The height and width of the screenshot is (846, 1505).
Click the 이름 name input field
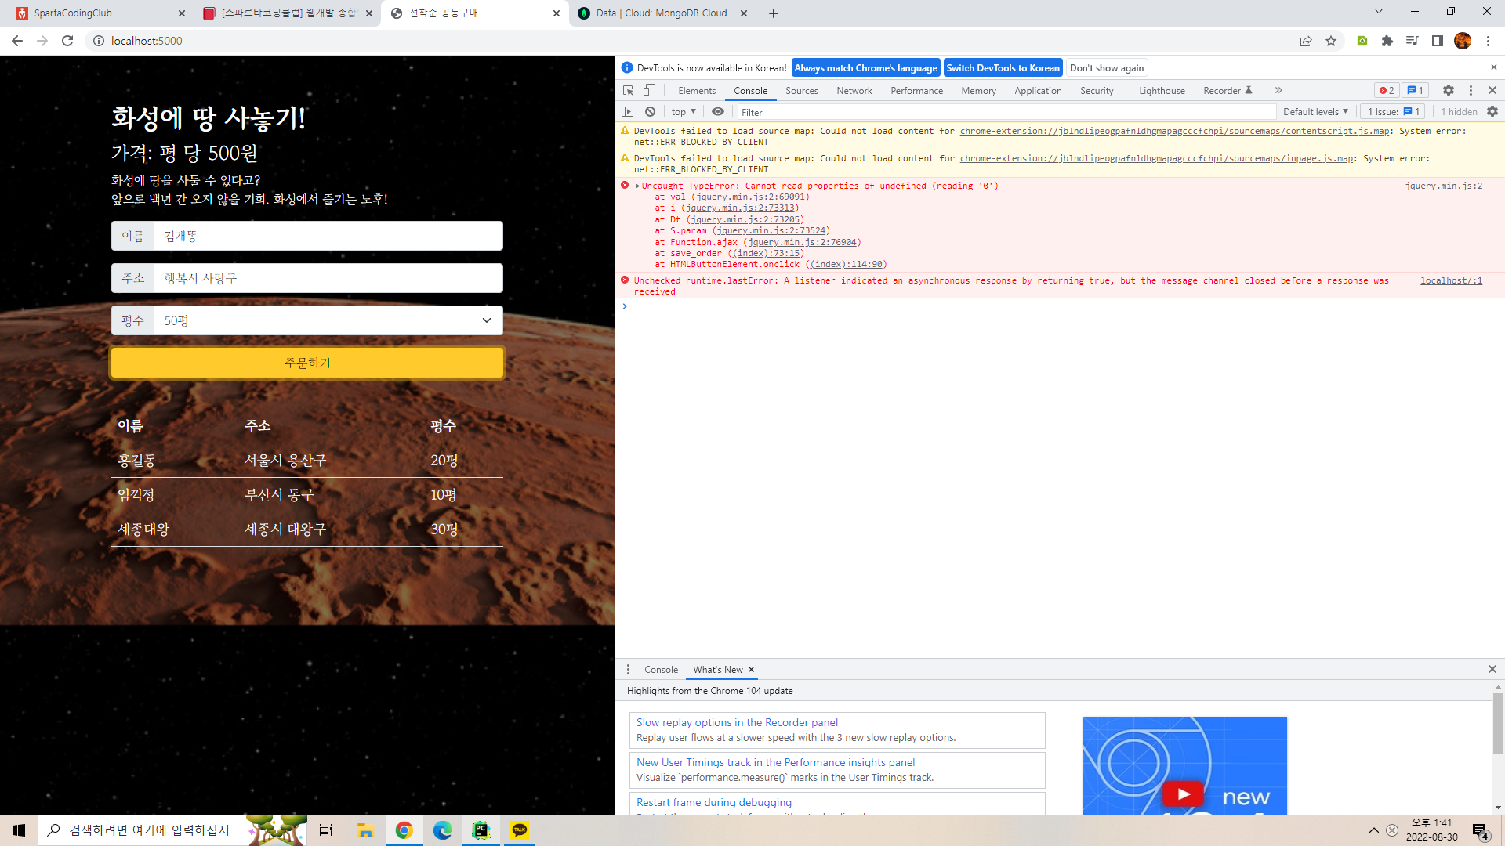point(328,236)
